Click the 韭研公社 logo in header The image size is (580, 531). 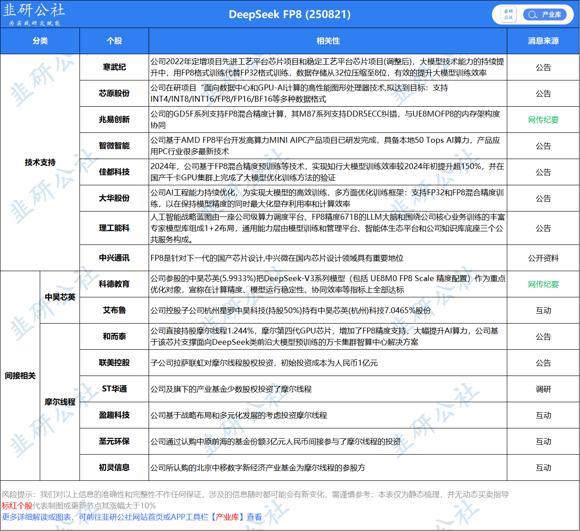[x=34, y=14]
